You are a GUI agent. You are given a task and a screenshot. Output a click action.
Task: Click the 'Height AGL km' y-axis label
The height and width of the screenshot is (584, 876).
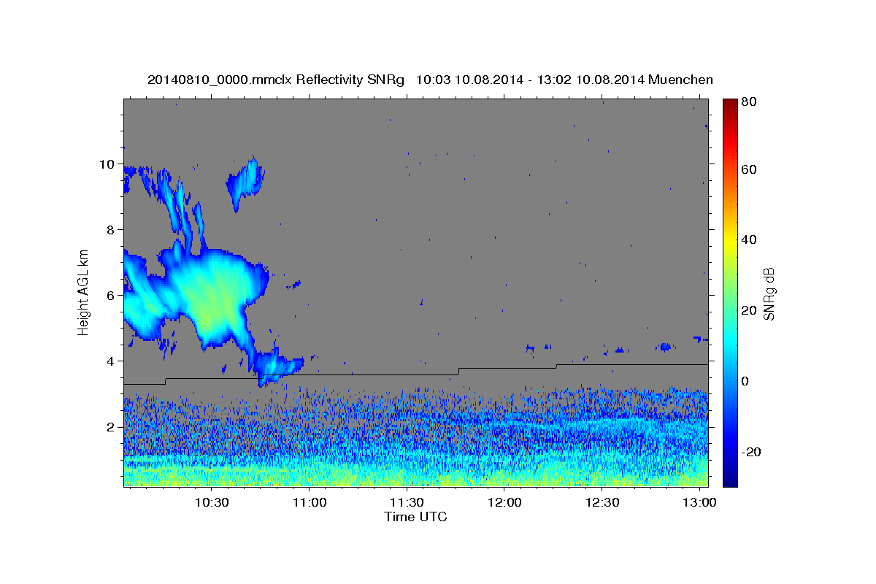point(84,292)
